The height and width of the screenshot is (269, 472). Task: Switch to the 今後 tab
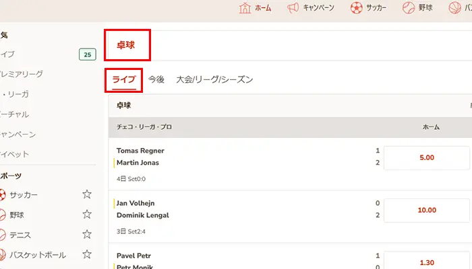(156, 79)
